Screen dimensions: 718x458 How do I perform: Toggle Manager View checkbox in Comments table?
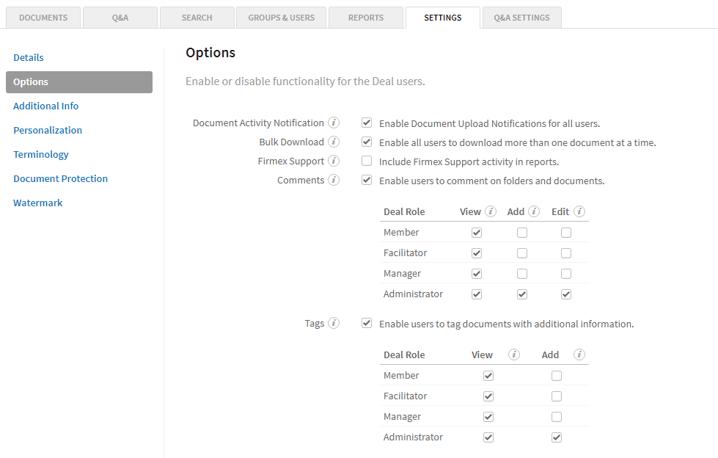tap(477, 274)
